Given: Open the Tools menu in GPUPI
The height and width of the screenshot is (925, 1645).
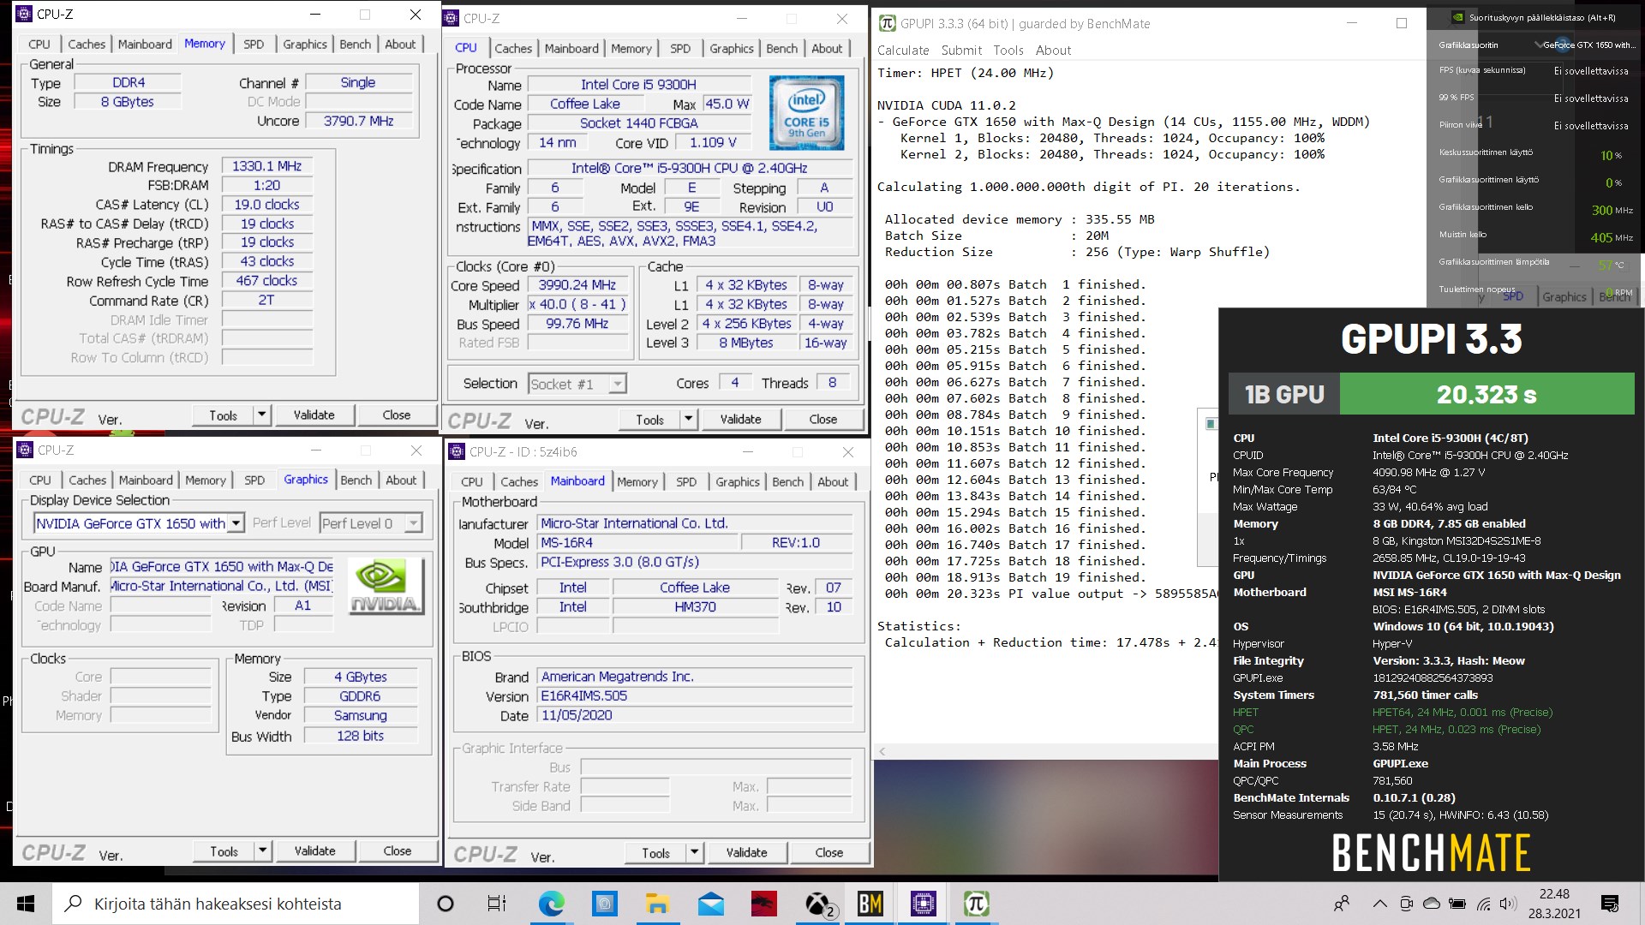Looking at the screenshot, I should click(x=1008, y=51).
